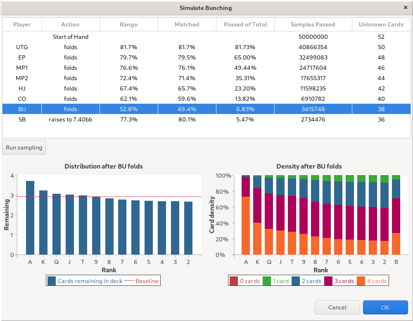The image size is (413, 321).
Task: Click samples passed value 40866354
Action: click(313, 47)
